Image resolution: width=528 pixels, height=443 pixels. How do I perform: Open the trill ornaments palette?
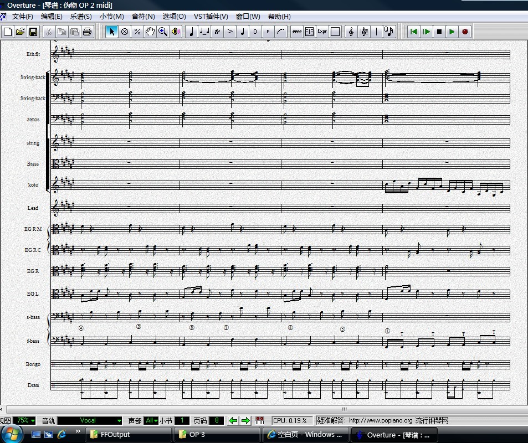click(x=217, y=32)
